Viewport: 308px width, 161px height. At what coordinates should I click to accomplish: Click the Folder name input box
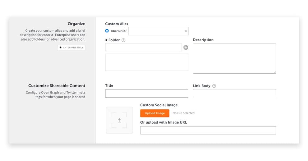[x=143, y=47]
